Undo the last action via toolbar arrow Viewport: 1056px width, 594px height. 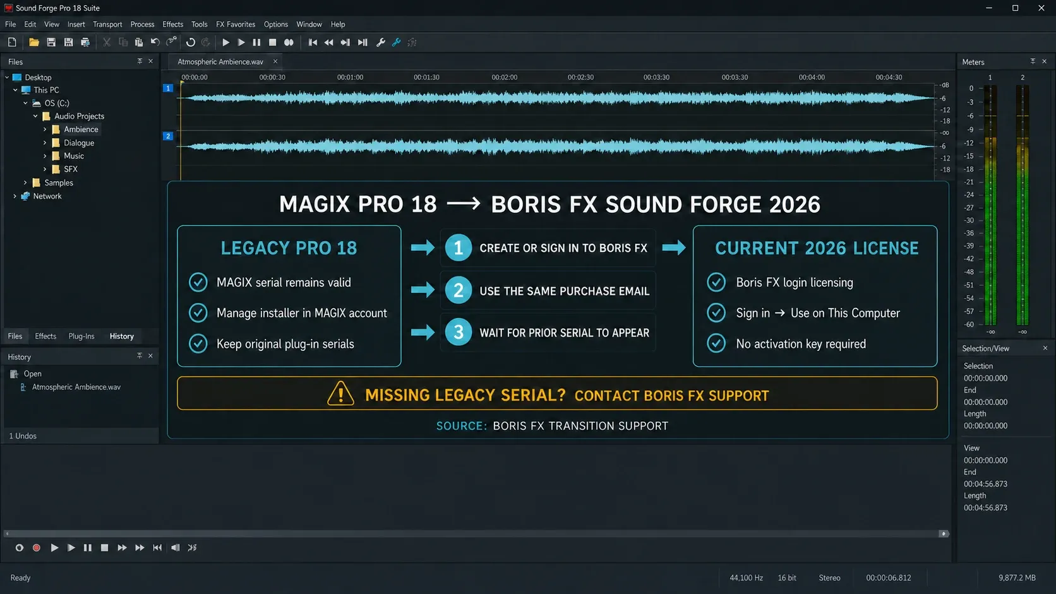tap(155, 42)
